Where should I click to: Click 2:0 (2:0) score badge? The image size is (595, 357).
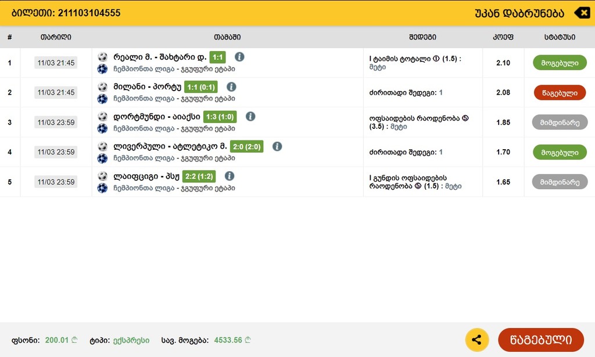[x=246, y=147]
